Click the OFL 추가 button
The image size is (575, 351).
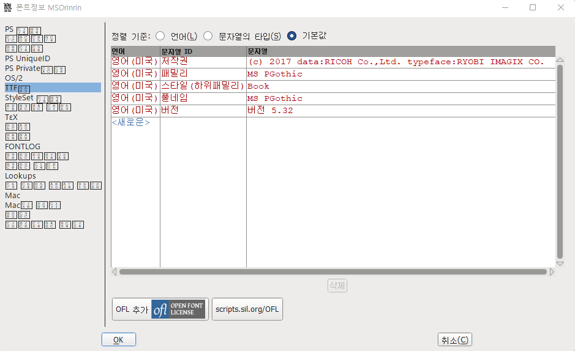[x=160, y=309]
